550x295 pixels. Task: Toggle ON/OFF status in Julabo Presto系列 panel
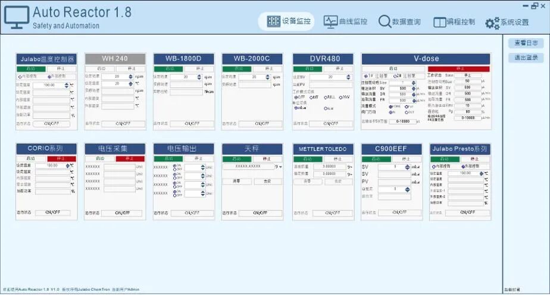click(x=468, y=212)
